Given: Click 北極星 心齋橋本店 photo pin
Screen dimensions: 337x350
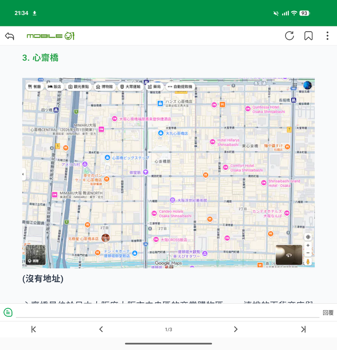Looking at the screenshot, I should click(x=105, y=238).
